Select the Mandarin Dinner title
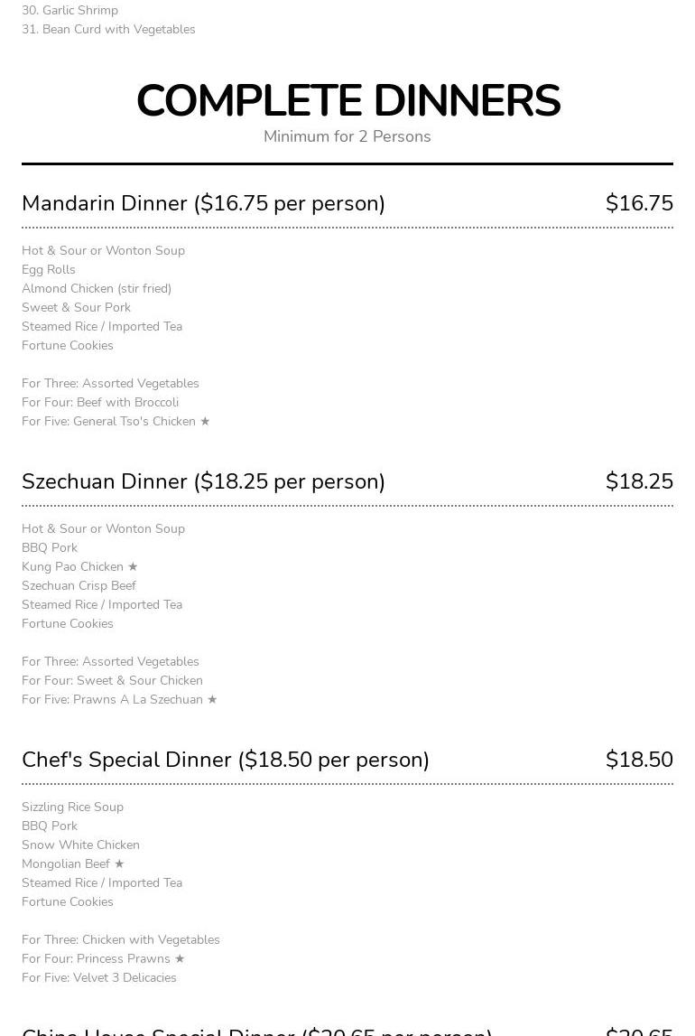Viewport: 695px width, 1036px height. [x=203, y=203]
